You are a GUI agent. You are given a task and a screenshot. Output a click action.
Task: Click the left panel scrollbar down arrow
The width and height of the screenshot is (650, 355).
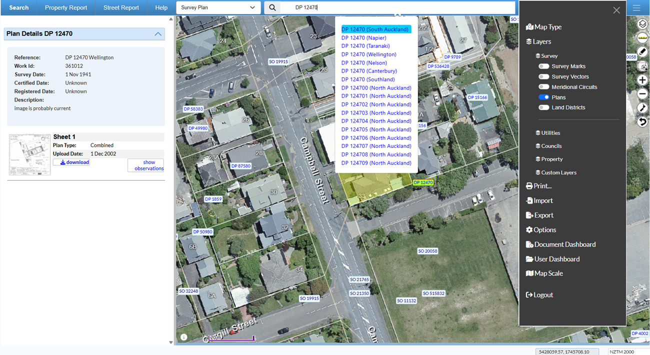[171, 342]
